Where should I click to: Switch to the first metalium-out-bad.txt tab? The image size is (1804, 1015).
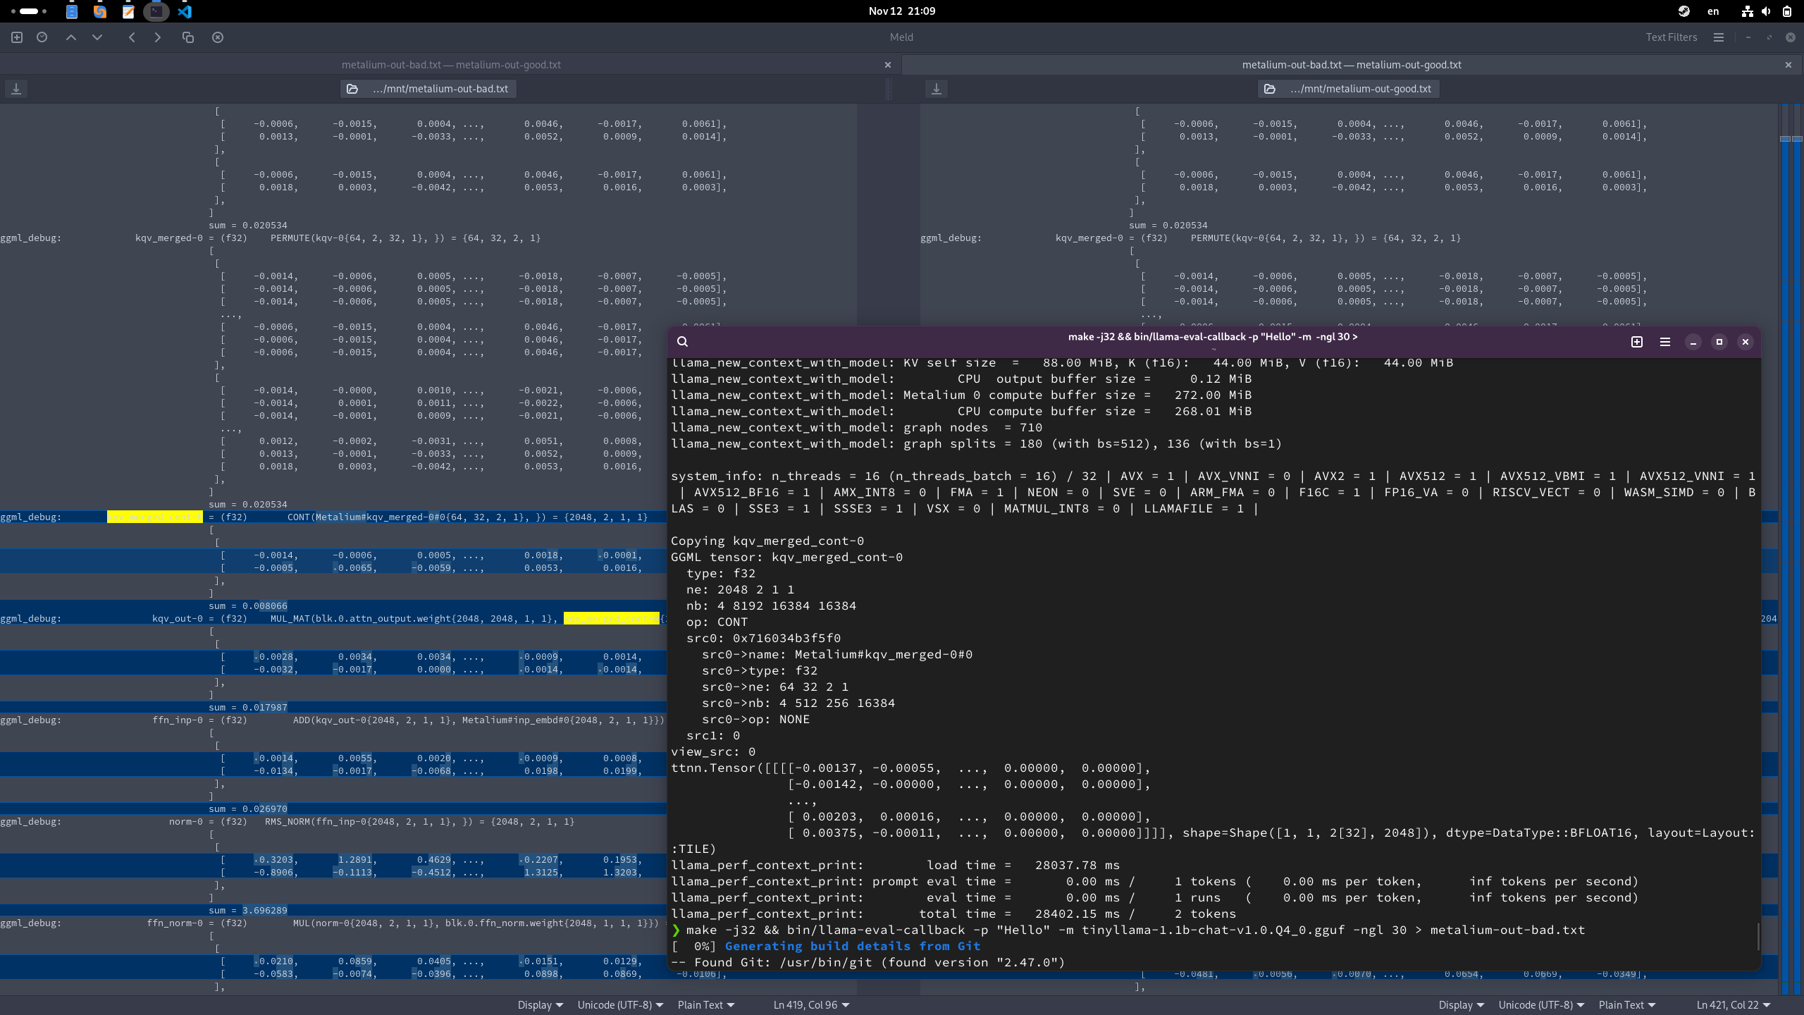451,65
